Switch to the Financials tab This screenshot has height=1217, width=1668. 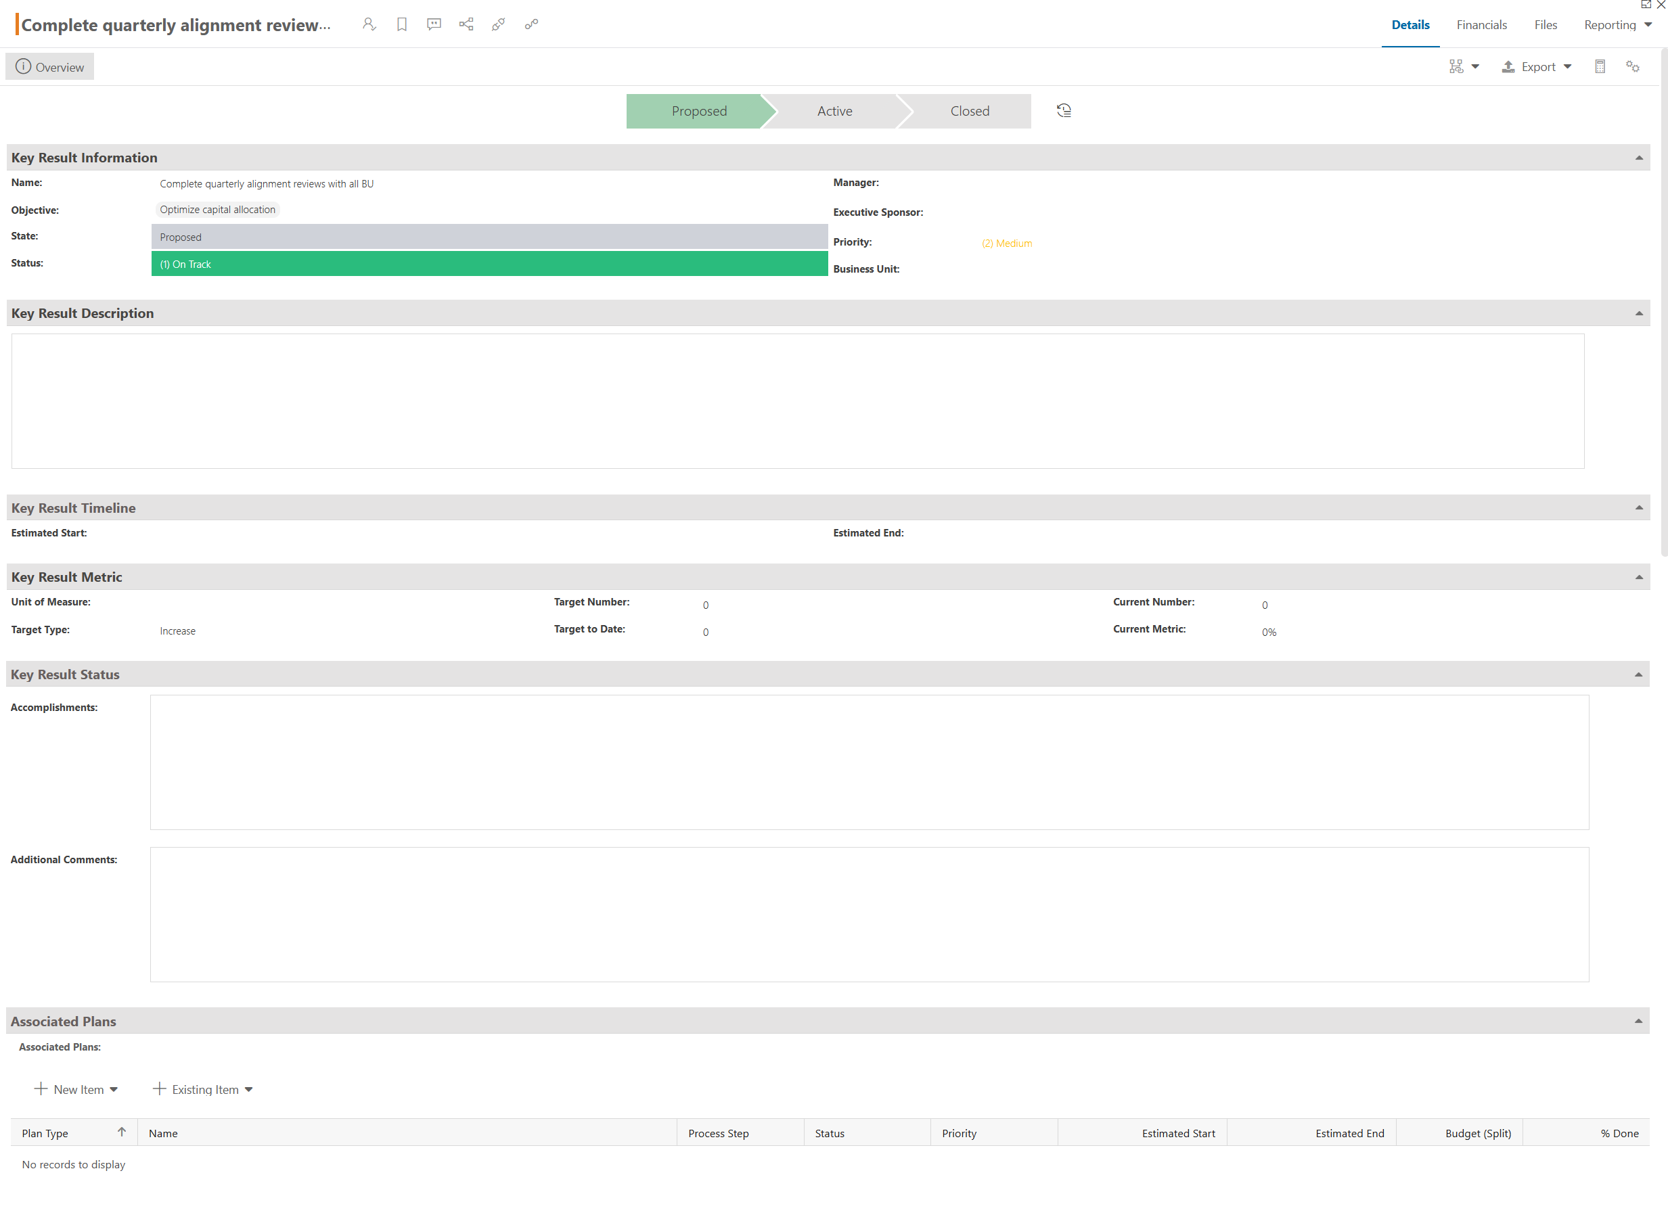click(x=1481, y=25)
